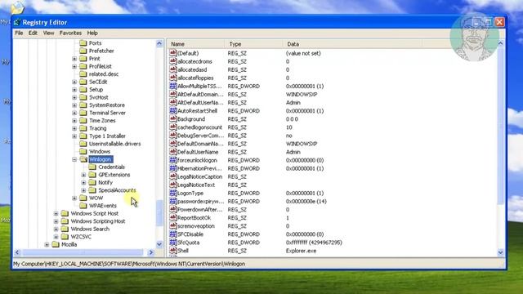Click the string icon next to Background value
This screenshot has height=294, width=523.
(172, 119)
